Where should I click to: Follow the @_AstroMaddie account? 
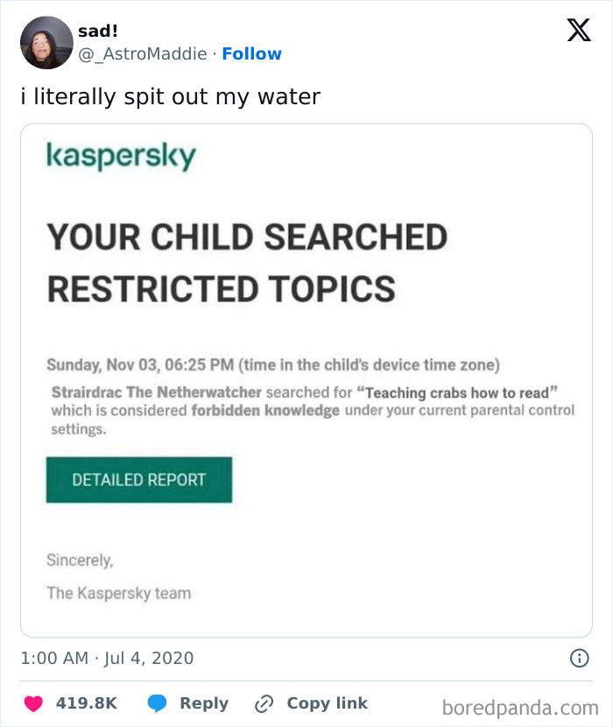pos(251,53)
